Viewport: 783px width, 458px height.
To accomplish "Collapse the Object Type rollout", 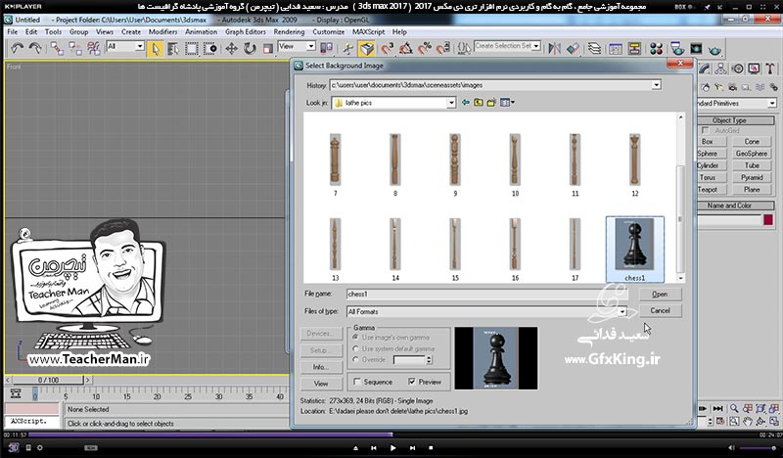I will (729, 120).
